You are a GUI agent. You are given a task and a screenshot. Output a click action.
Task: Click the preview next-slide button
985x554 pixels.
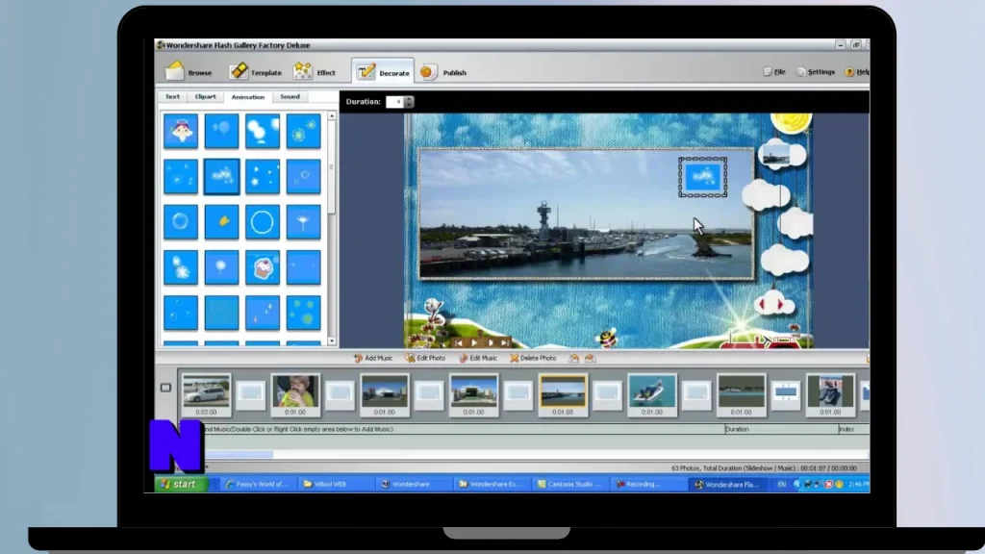[491, 343]
